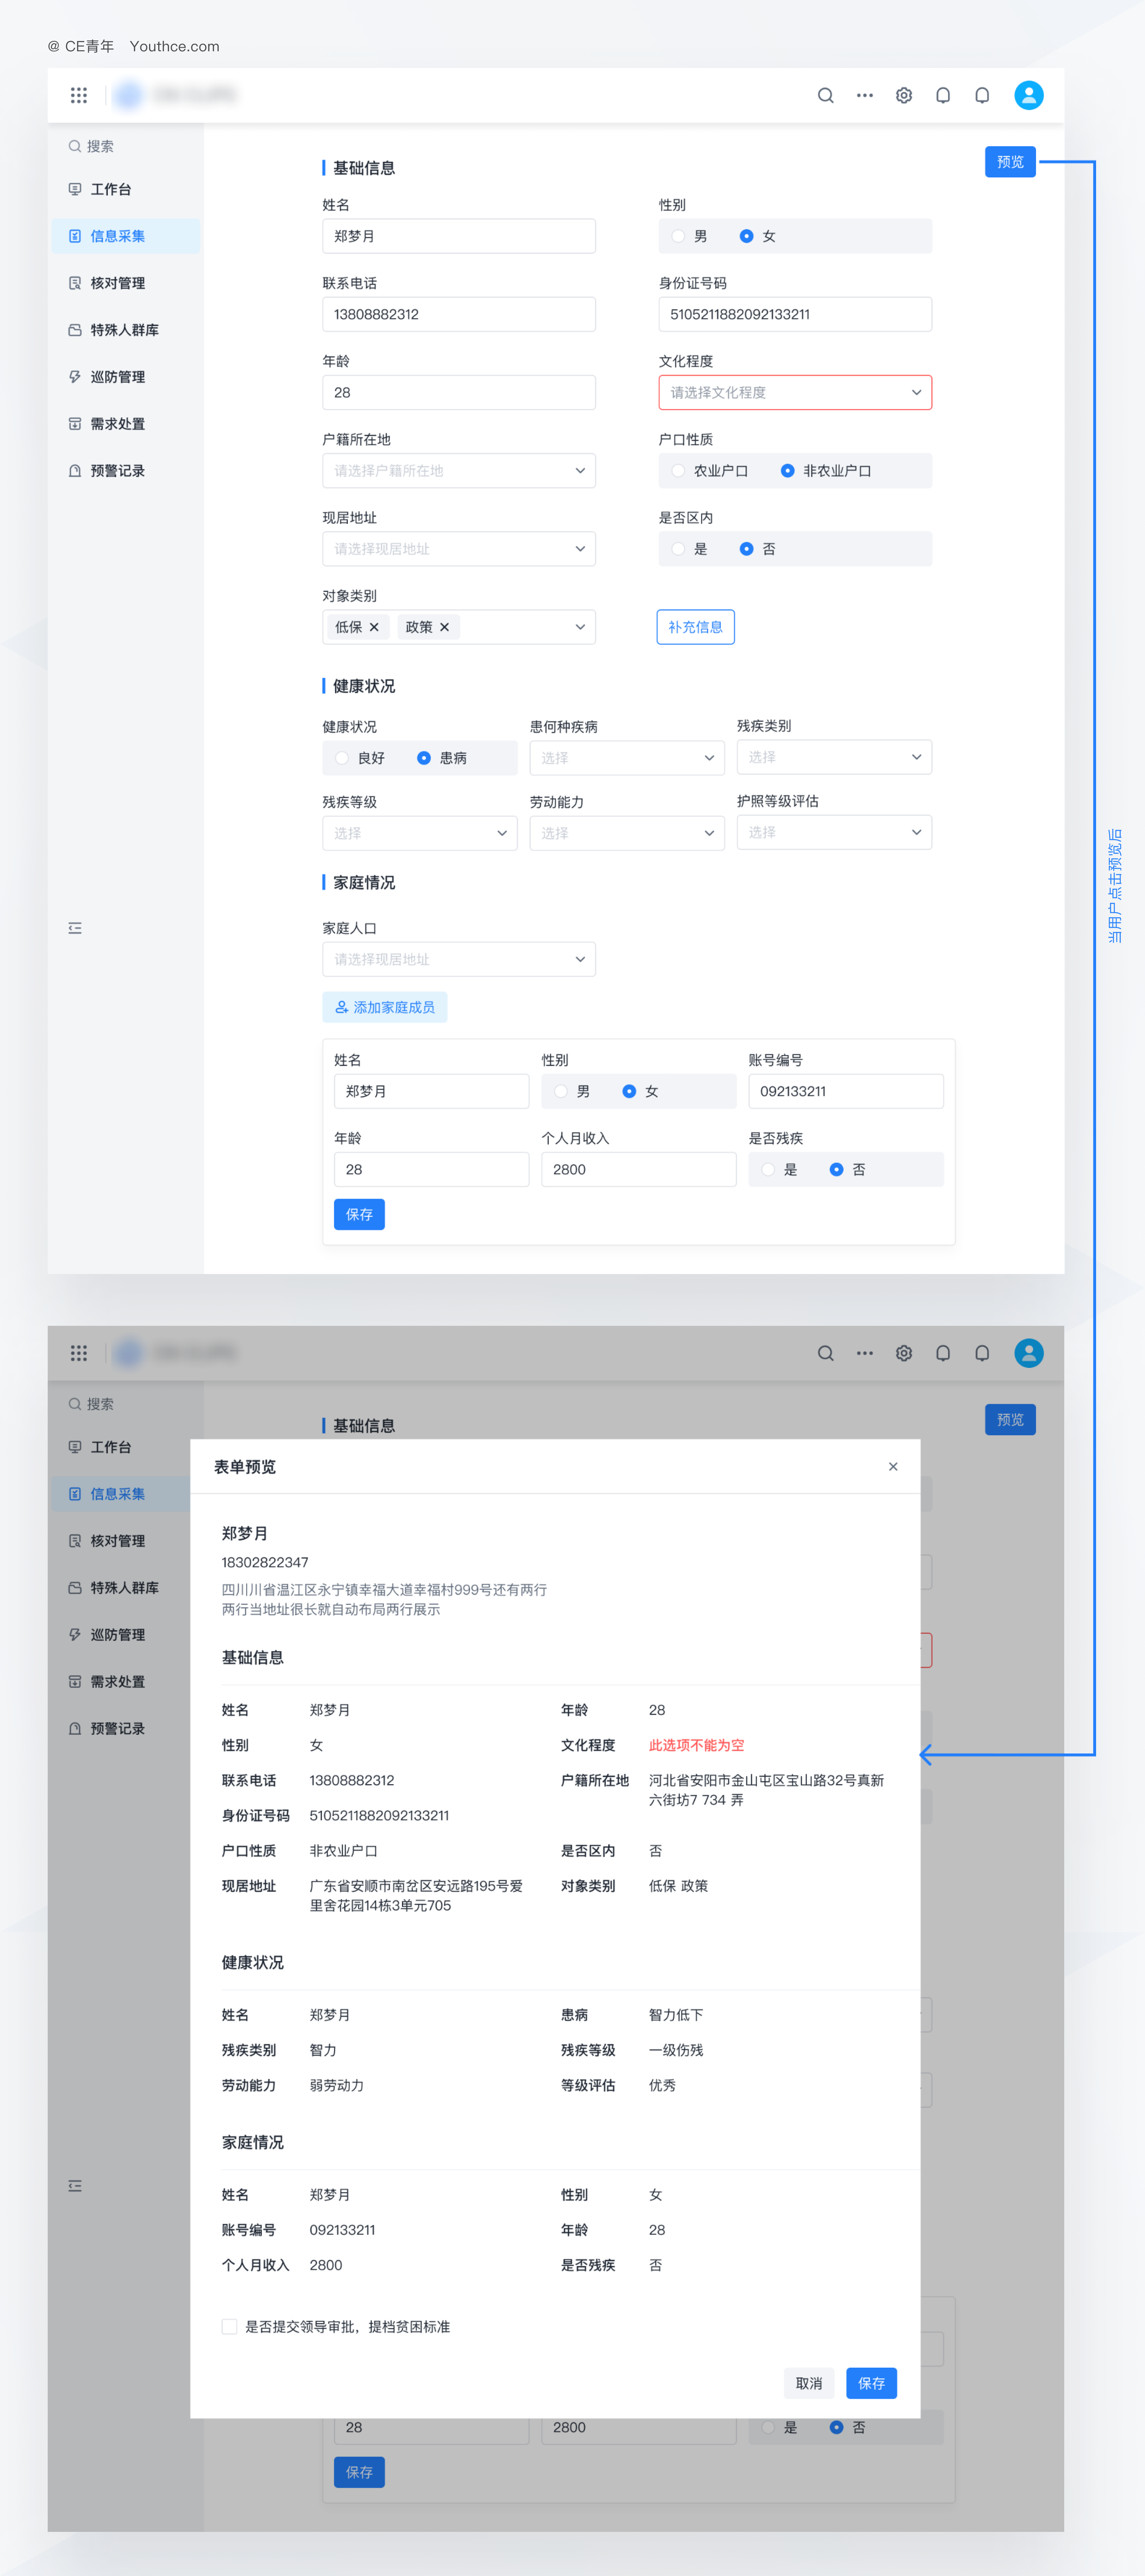Image resolution: width=1145 pixels, height=2576 pixels.
Task: Click the 联系电话 input showing 13808882312
Action: (459, 314)
